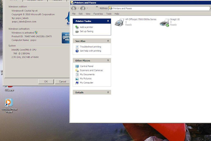Viewport: 211px width, 141px height.
Task: Click the Windows Media Player desktop shortcut
Action: 9,106
